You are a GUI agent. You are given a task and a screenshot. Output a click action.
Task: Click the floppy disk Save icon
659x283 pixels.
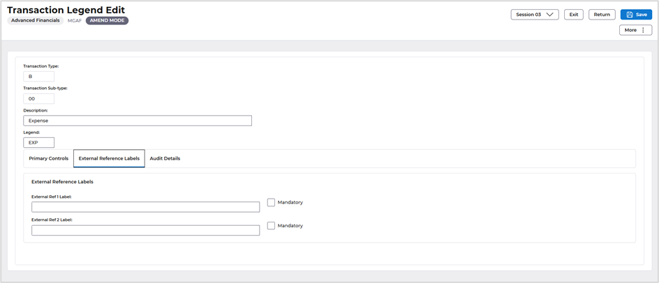pyautogui.click(x=630, y=15)
